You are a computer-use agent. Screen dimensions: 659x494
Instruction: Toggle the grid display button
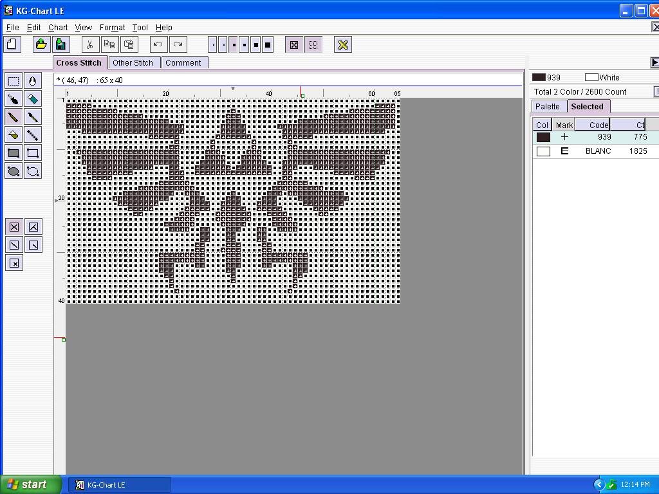(x=313, y=44)
